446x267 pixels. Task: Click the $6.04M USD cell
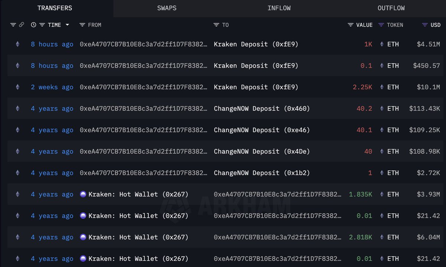pyautogui.click(x=429, y=237)
